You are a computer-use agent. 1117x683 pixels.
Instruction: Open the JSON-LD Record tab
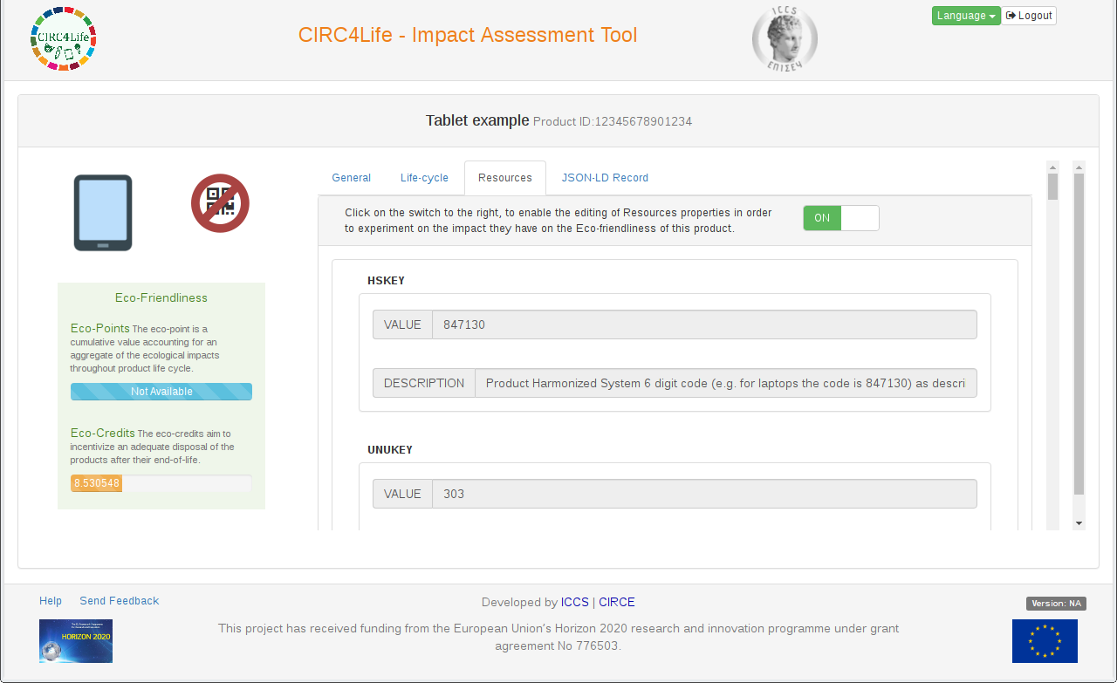[605, 178]
